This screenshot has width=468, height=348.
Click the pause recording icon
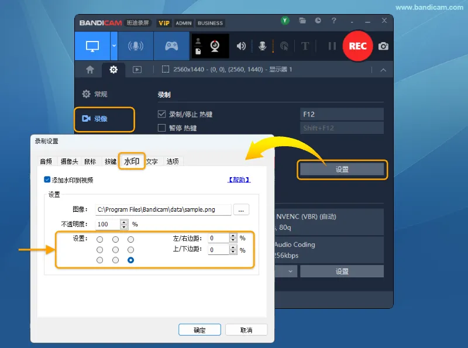[332, 46]
